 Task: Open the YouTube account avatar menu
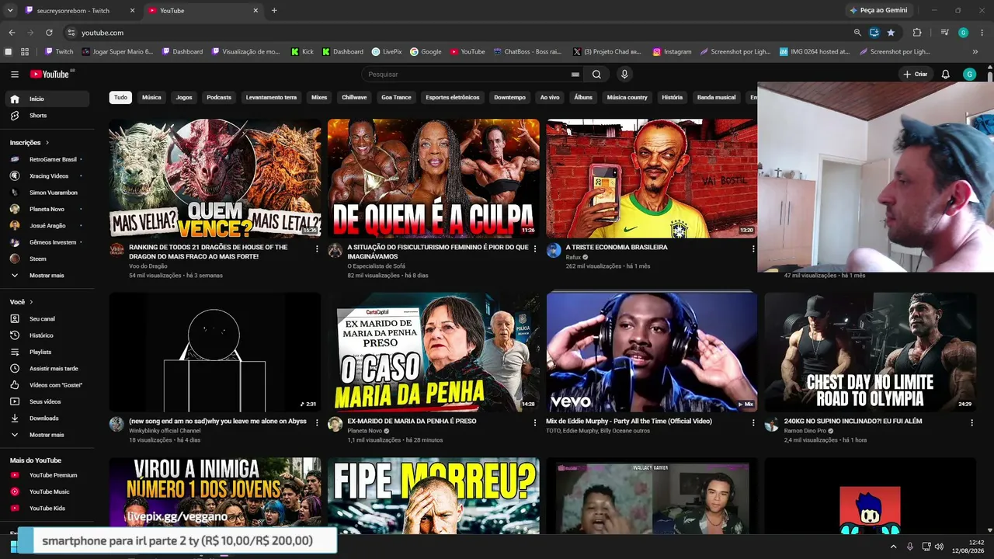click(969, 75)
